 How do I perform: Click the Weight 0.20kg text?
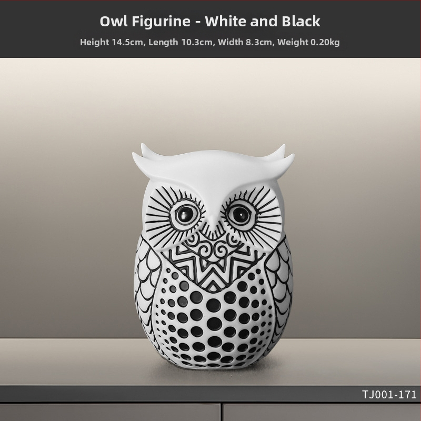[308, 42]
